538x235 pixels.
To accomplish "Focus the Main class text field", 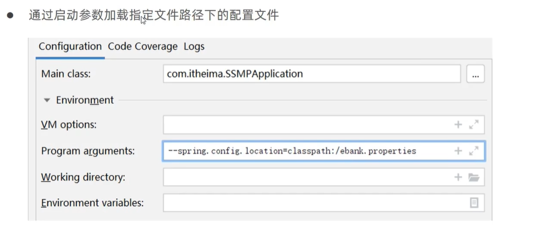I will coord(311,74).
